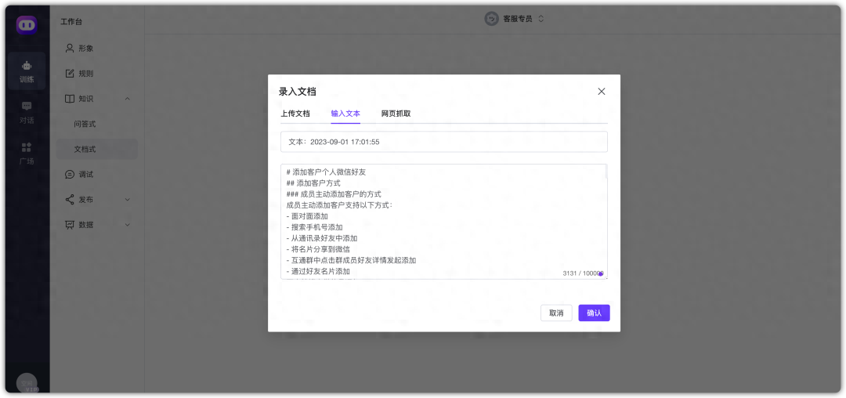
Task: Click the line '- 从通讯录好友中添加'
Action: coord(322,238)
